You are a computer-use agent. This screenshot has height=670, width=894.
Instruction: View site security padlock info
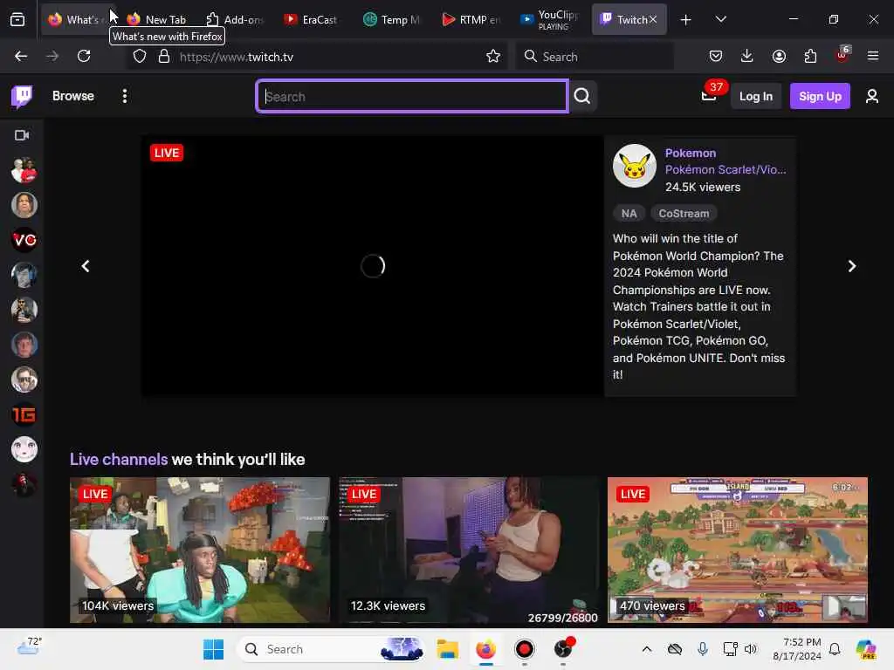point(163,57)
